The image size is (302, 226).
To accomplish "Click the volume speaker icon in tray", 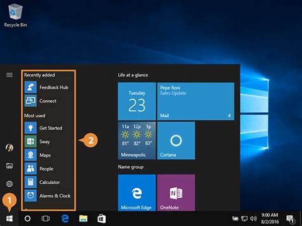I will 253,218.
